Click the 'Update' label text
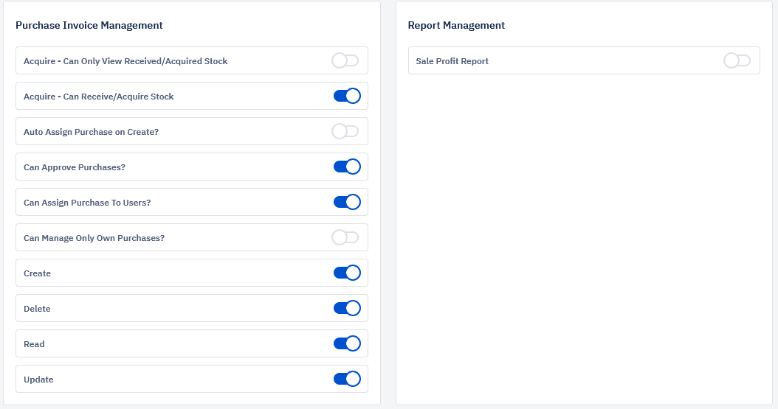Screen dimensions: 778x409 click(38, 380)
